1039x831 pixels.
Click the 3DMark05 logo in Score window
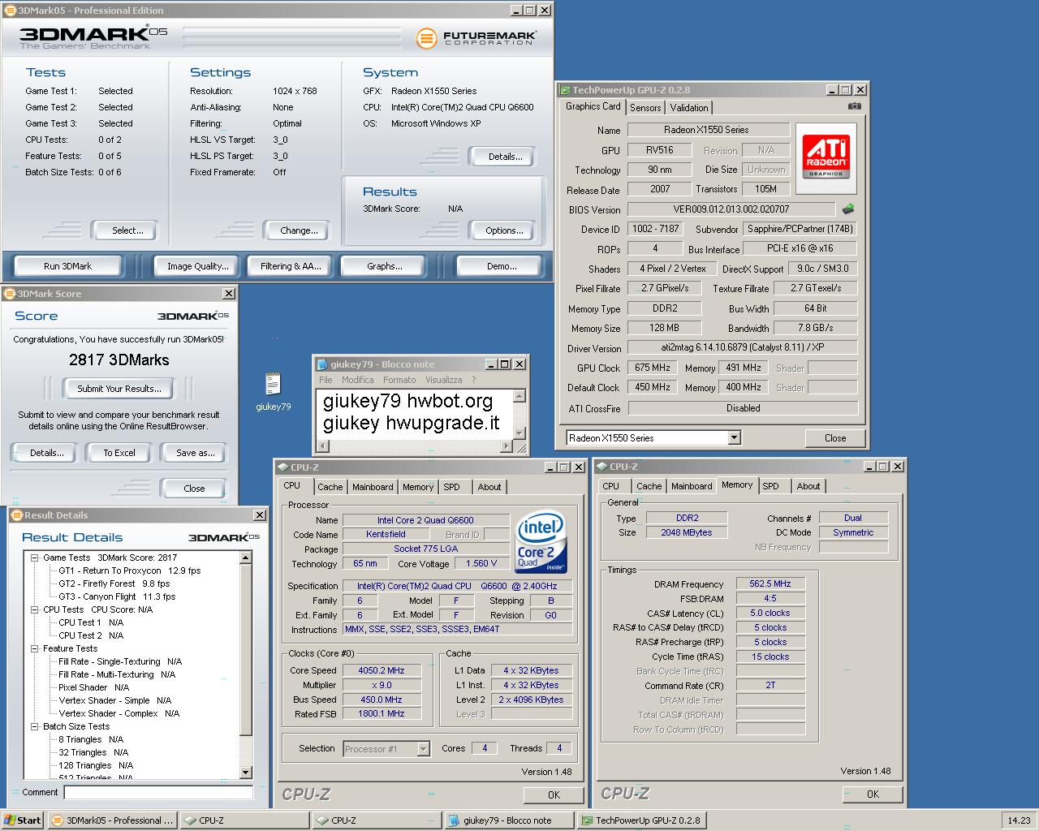193,316
